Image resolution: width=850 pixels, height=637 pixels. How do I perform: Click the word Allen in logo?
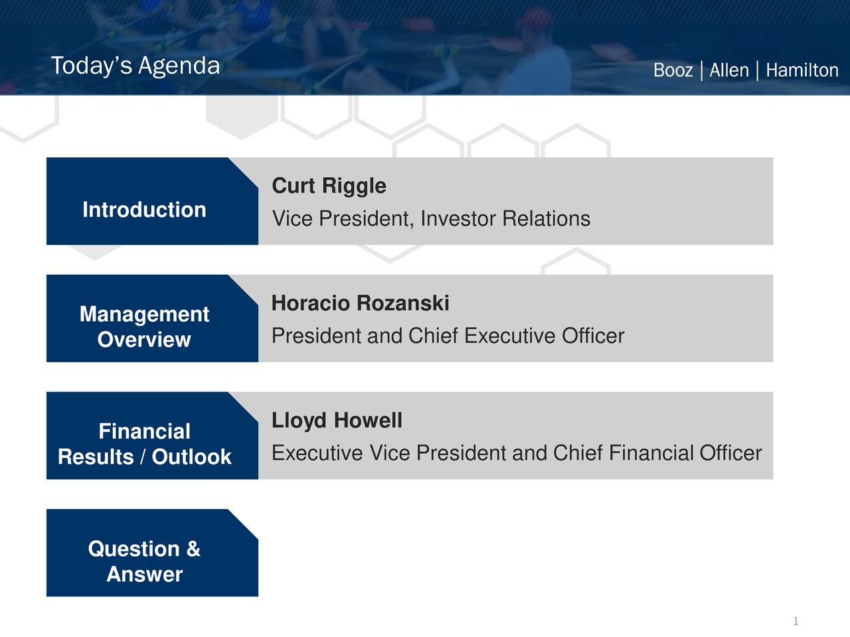tap(729, 70)
